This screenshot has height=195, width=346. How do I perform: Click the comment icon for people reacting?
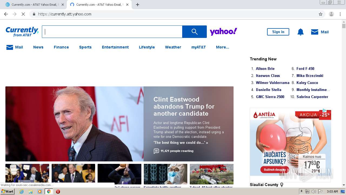click(x=156, y=151)
